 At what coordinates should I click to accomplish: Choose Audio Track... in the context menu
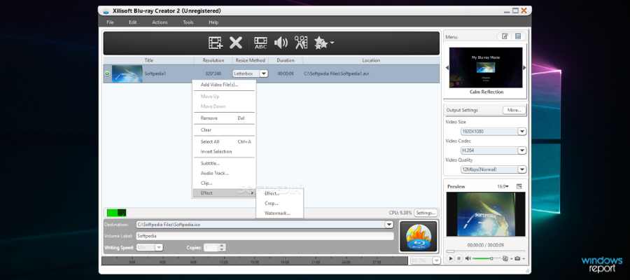click(x=224, y=173)
